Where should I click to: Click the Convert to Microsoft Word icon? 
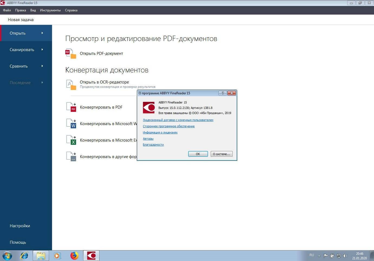(71, 123)
